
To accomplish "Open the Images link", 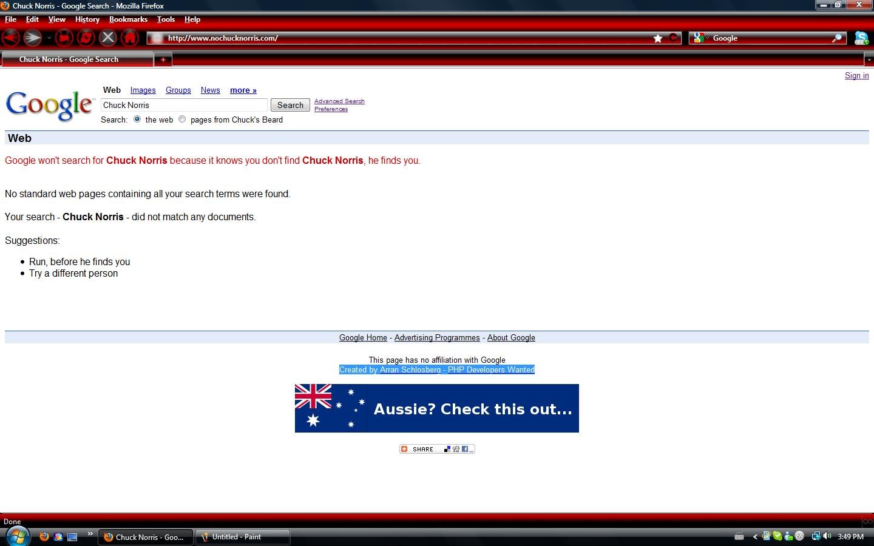I will coord(143,90).
